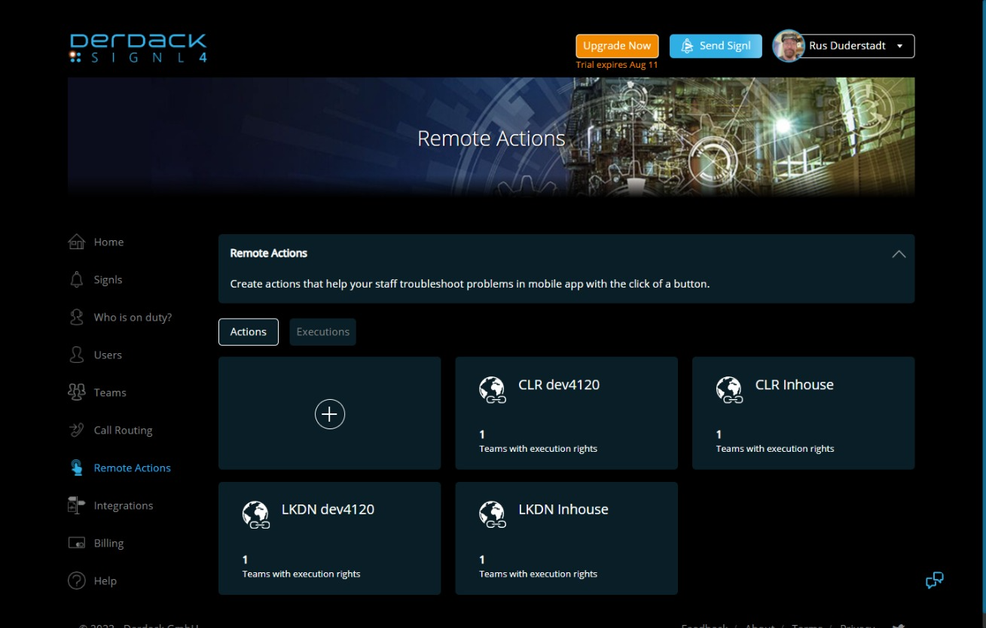Screen dimensions: 986x628
Task: Collapse the Remote Actions description panel
Action: (x=899, y=254)
